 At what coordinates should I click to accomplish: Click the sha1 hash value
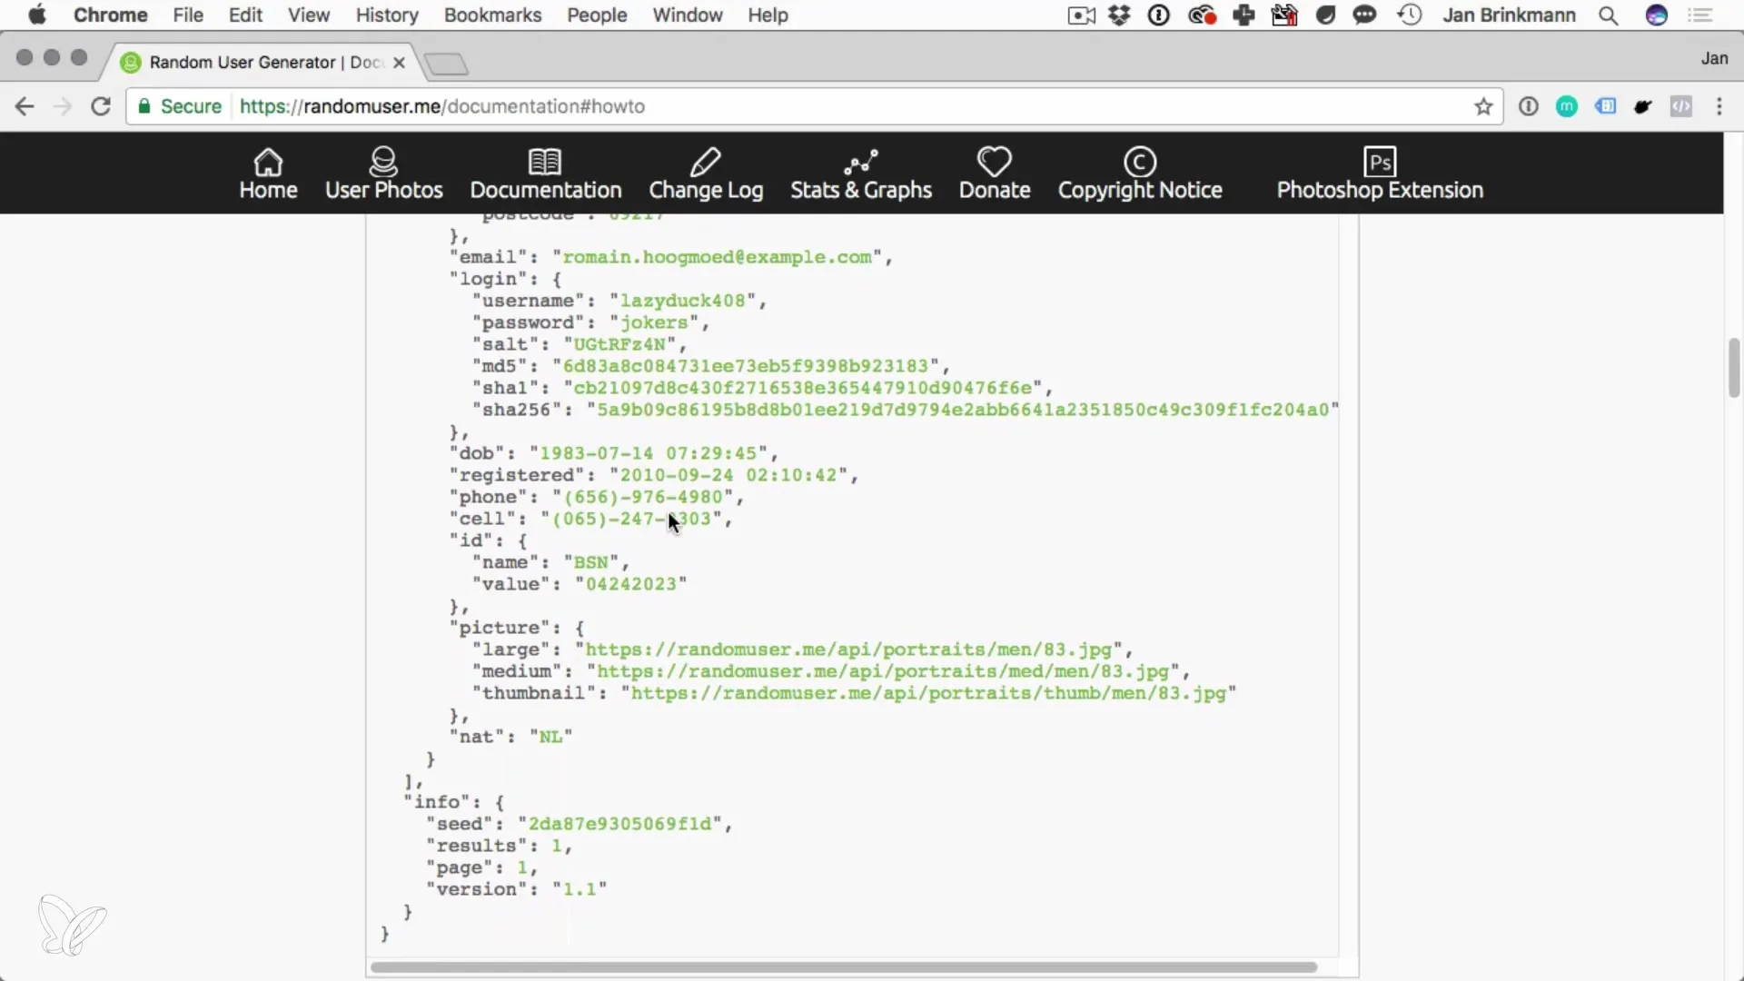pos(803,388)
